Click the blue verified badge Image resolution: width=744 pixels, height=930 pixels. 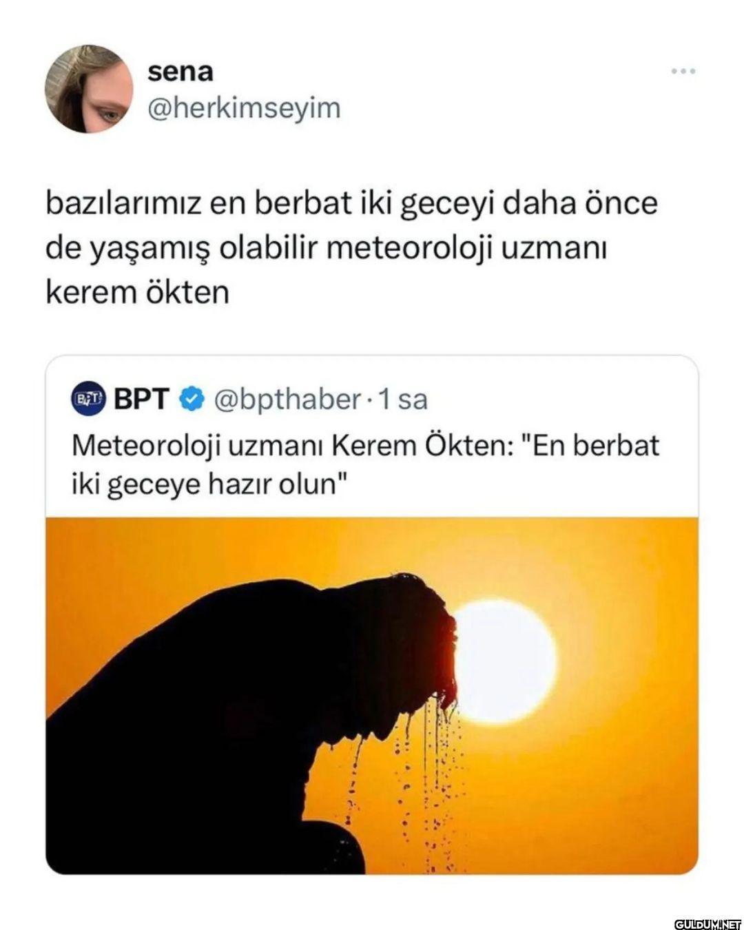[192, 399]
